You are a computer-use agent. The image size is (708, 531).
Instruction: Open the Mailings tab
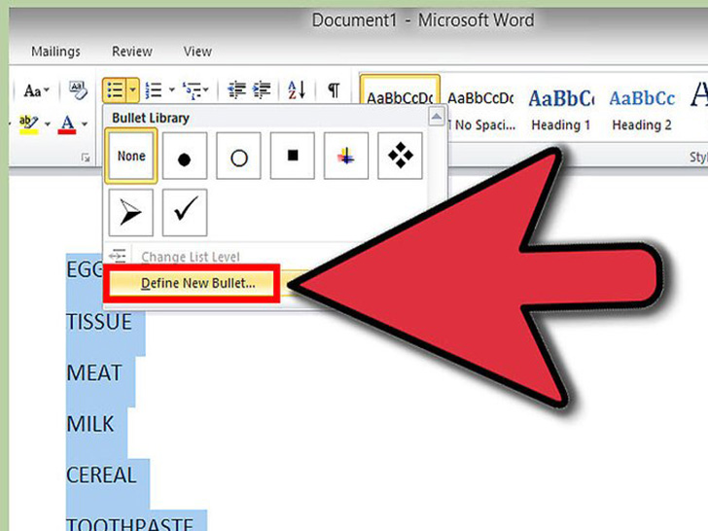[55, 52]
